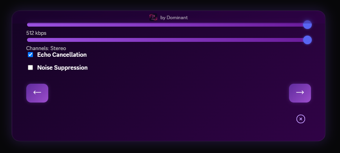Uncheck the Echo Cancellation checkbox
340x153 pixels.
pos(30,55)
